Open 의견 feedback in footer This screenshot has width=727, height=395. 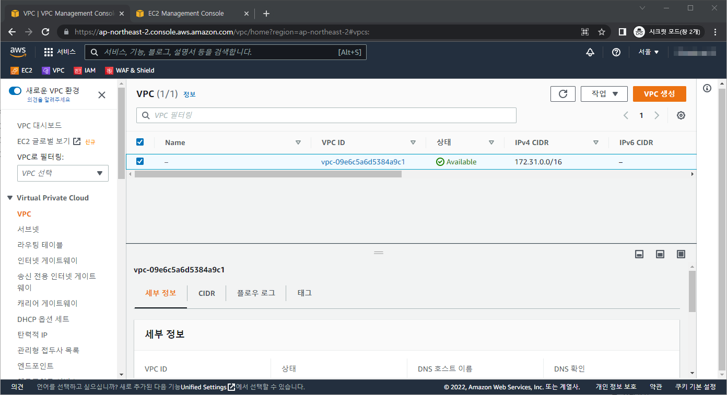(17, 387)
